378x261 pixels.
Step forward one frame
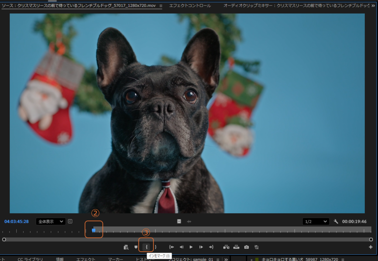point(201,247)
